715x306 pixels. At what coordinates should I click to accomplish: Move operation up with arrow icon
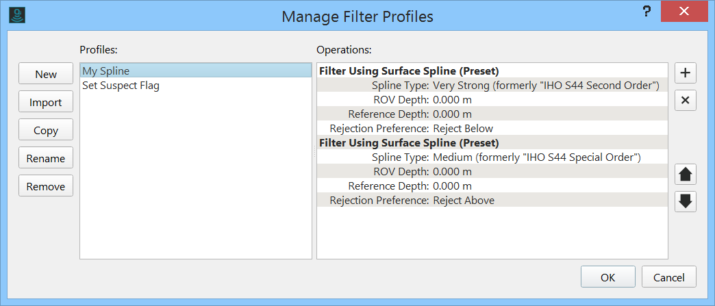point(686,174)
